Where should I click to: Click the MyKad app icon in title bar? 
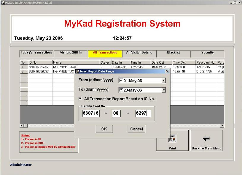pyautogui.click(x=2, y=2)
